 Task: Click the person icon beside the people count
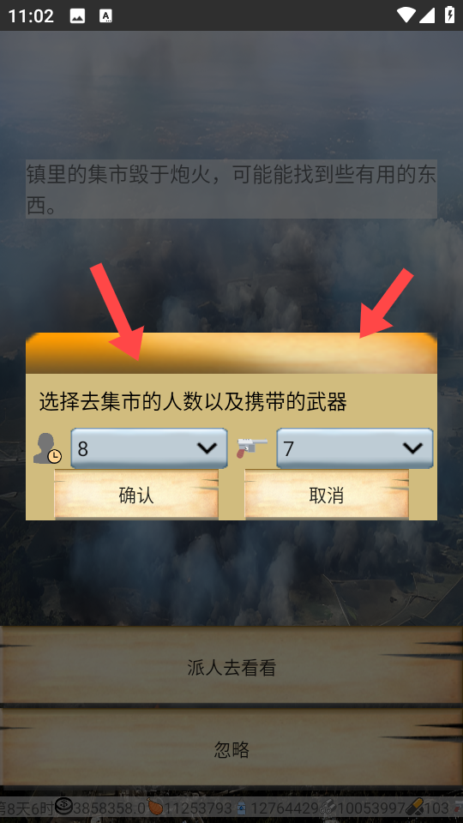47,448
